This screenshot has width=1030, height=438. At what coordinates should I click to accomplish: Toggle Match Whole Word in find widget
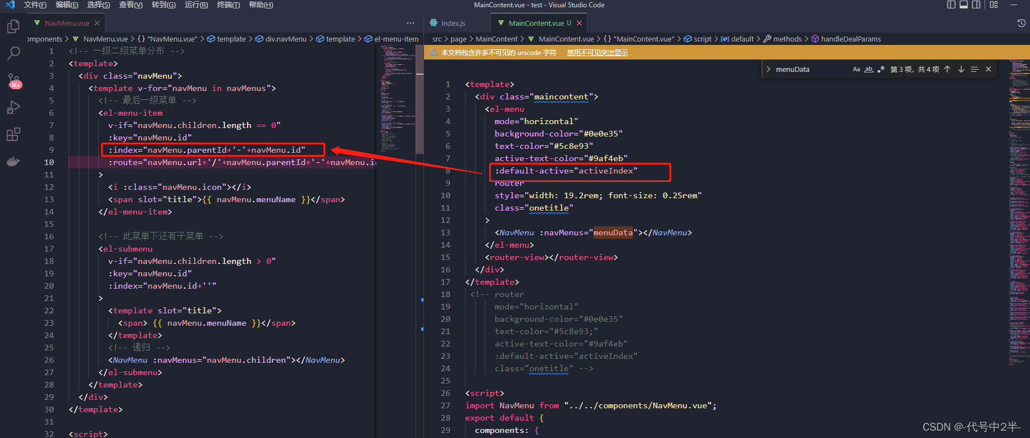coord(869,69)
